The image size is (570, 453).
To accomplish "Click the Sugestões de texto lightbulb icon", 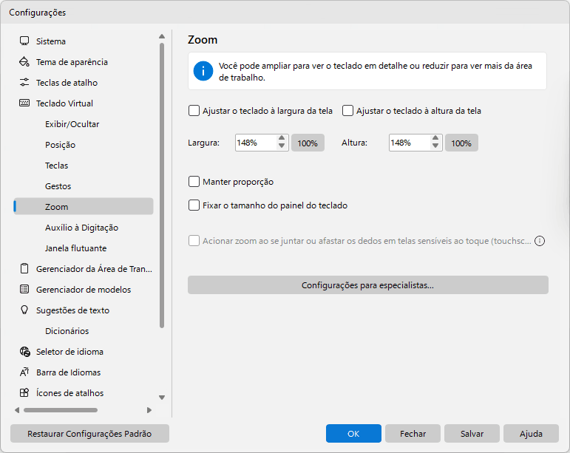I will 24,310.
